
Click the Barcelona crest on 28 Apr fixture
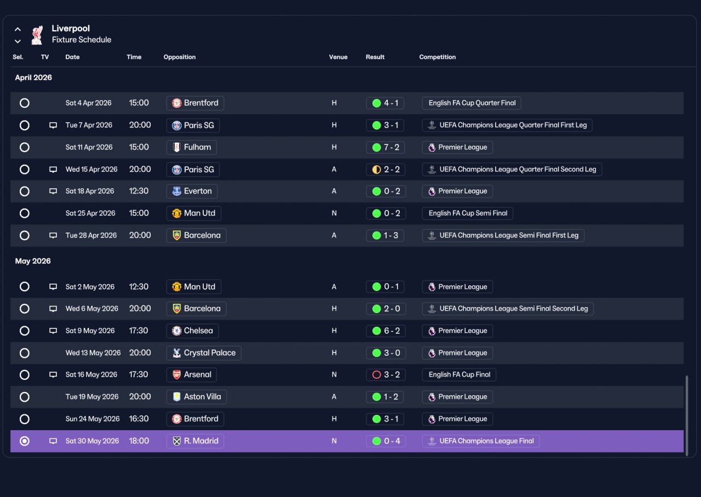point(177,235)
